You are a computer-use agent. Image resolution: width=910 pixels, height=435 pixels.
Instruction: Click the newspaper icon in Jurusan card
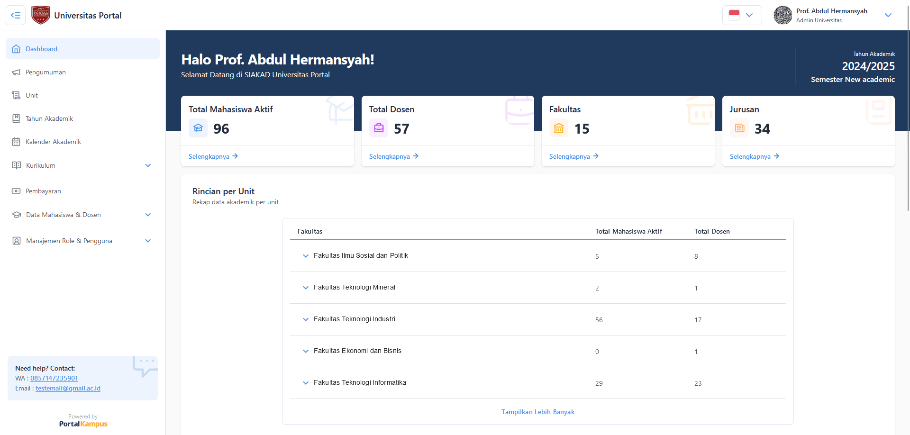tap(739, 128)
